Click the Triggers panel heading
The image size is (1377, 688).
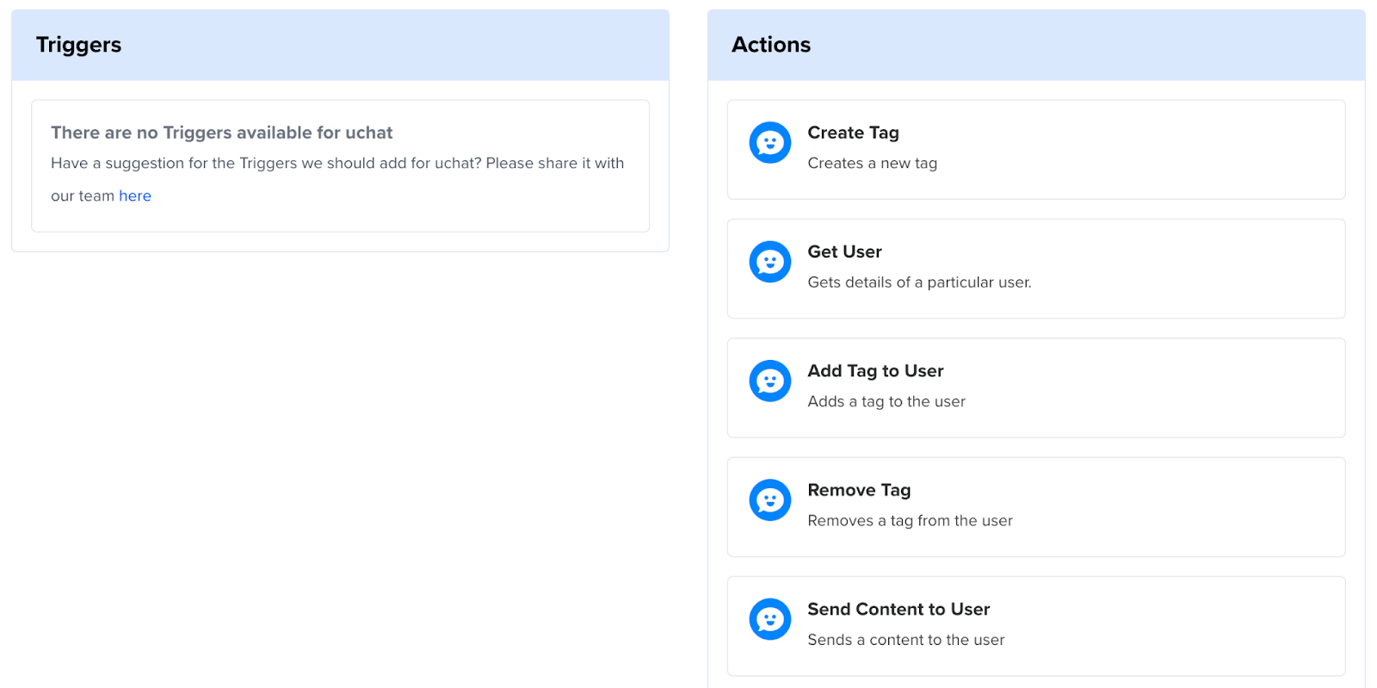(78, 45)
